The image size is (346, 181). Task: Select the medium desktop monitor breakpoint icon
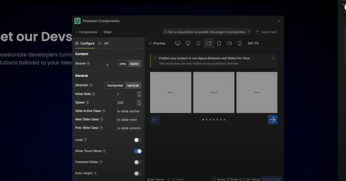[x=188, y=43]
